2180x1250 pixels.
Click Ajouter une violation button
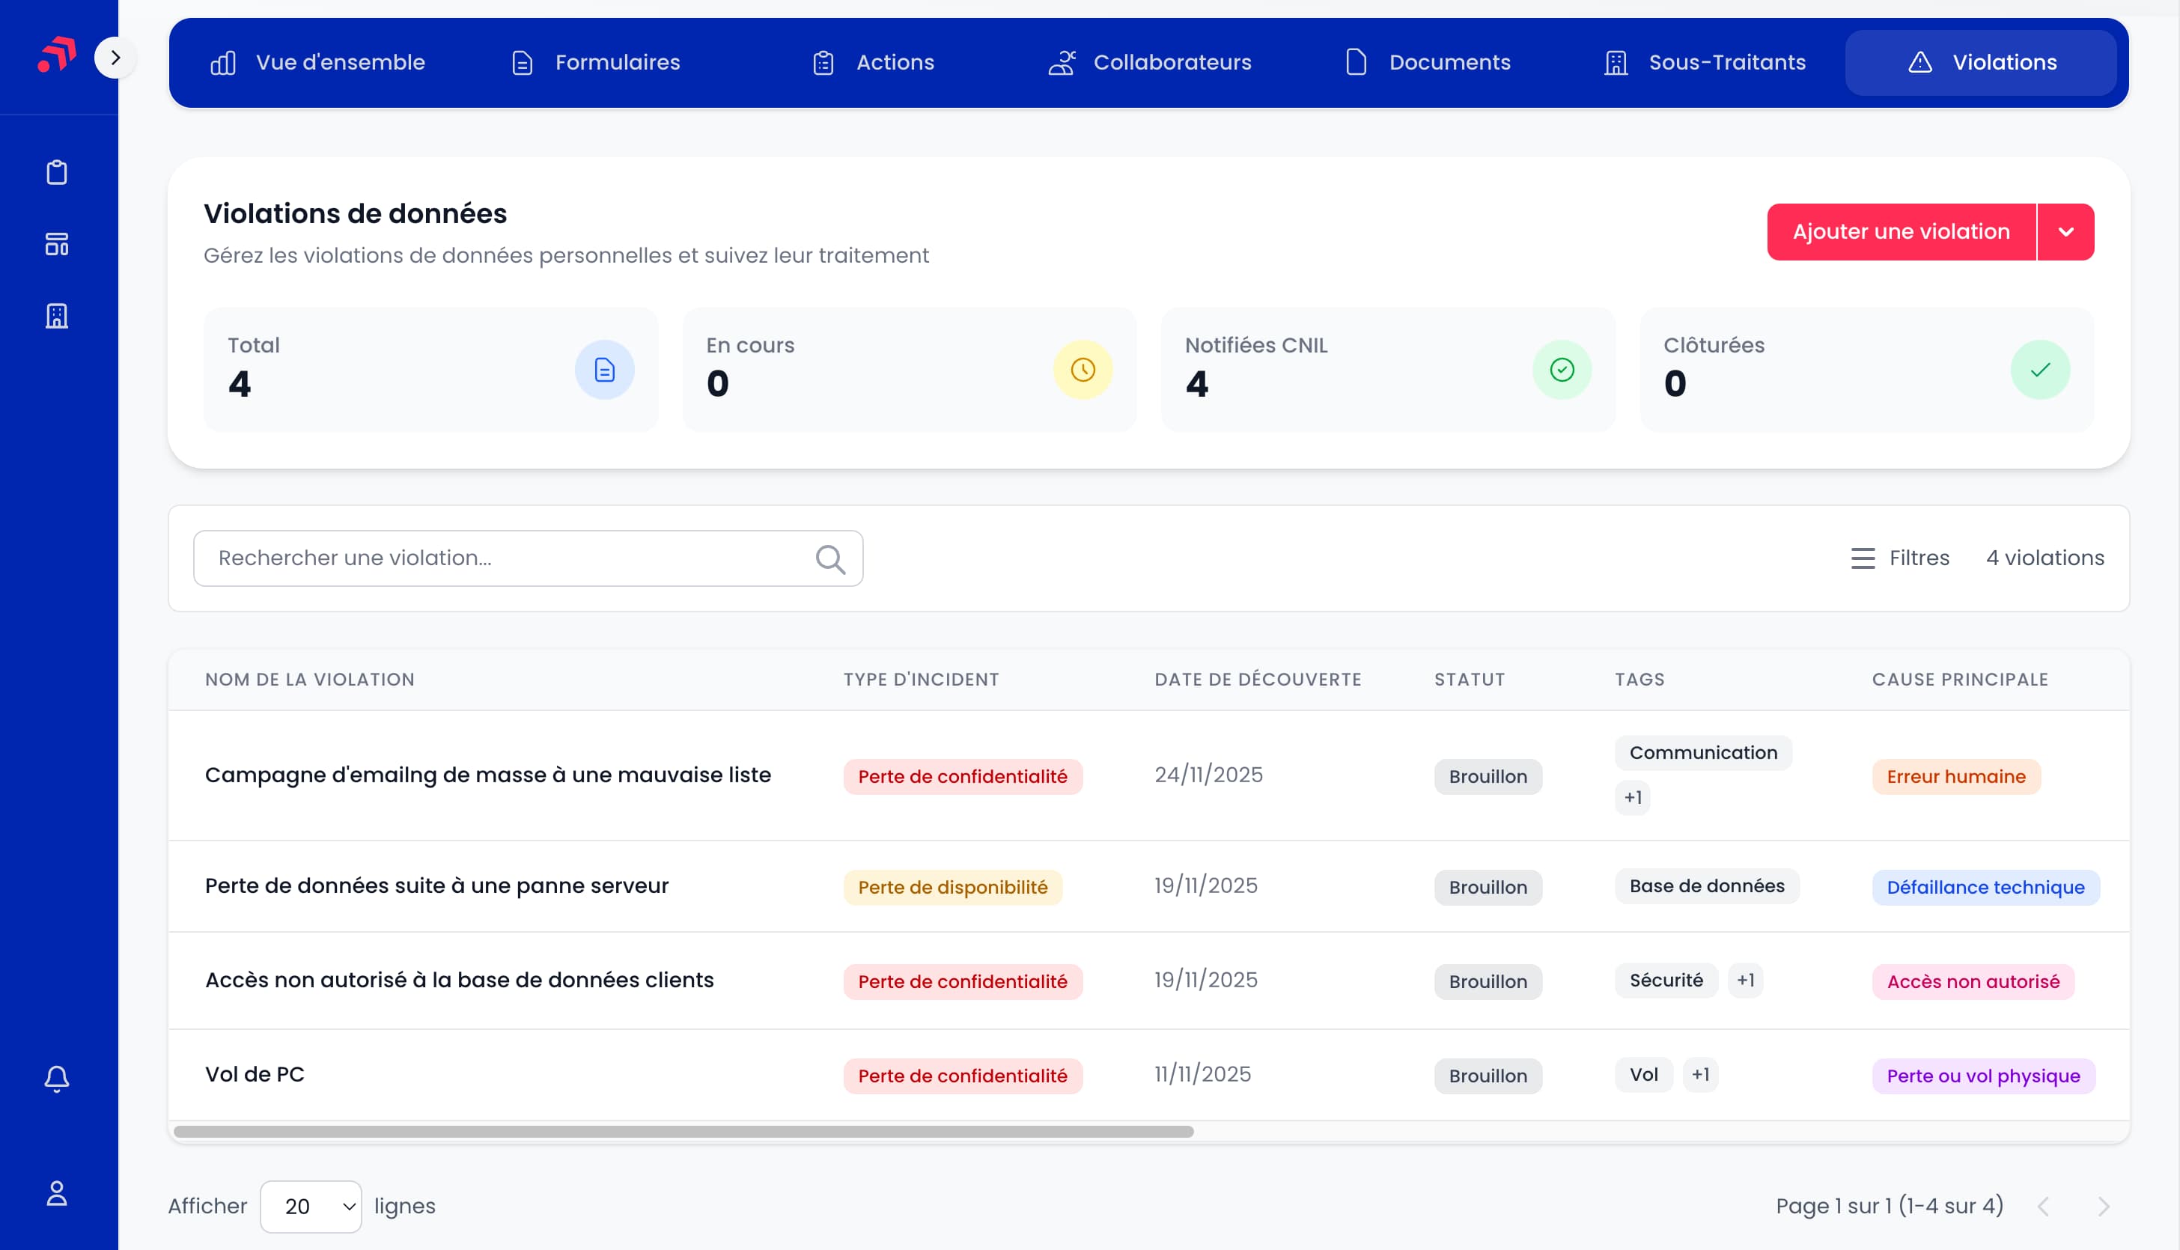1900,232
